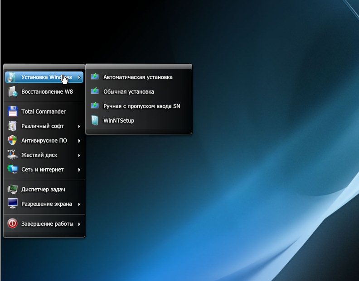This screenshot has height=281, width=359.
Task: Expand the arrow beside Различный софт
Action: tap(79, 126)
